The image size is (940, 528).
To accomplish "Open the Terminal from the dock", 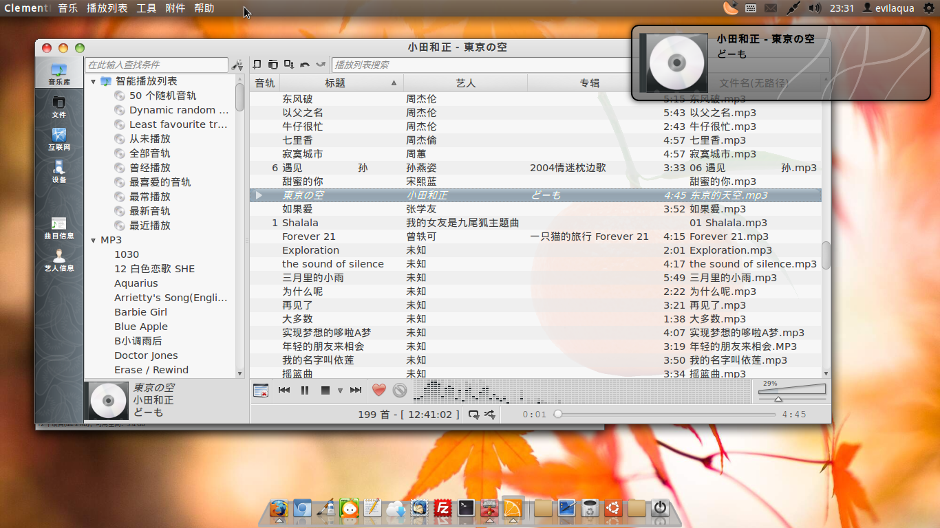I will tap(466, 509).
